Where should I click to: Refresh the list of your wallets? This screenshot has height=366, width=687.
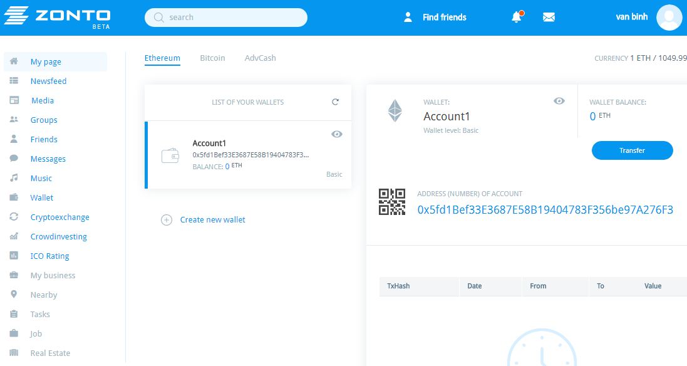point(335,102)
